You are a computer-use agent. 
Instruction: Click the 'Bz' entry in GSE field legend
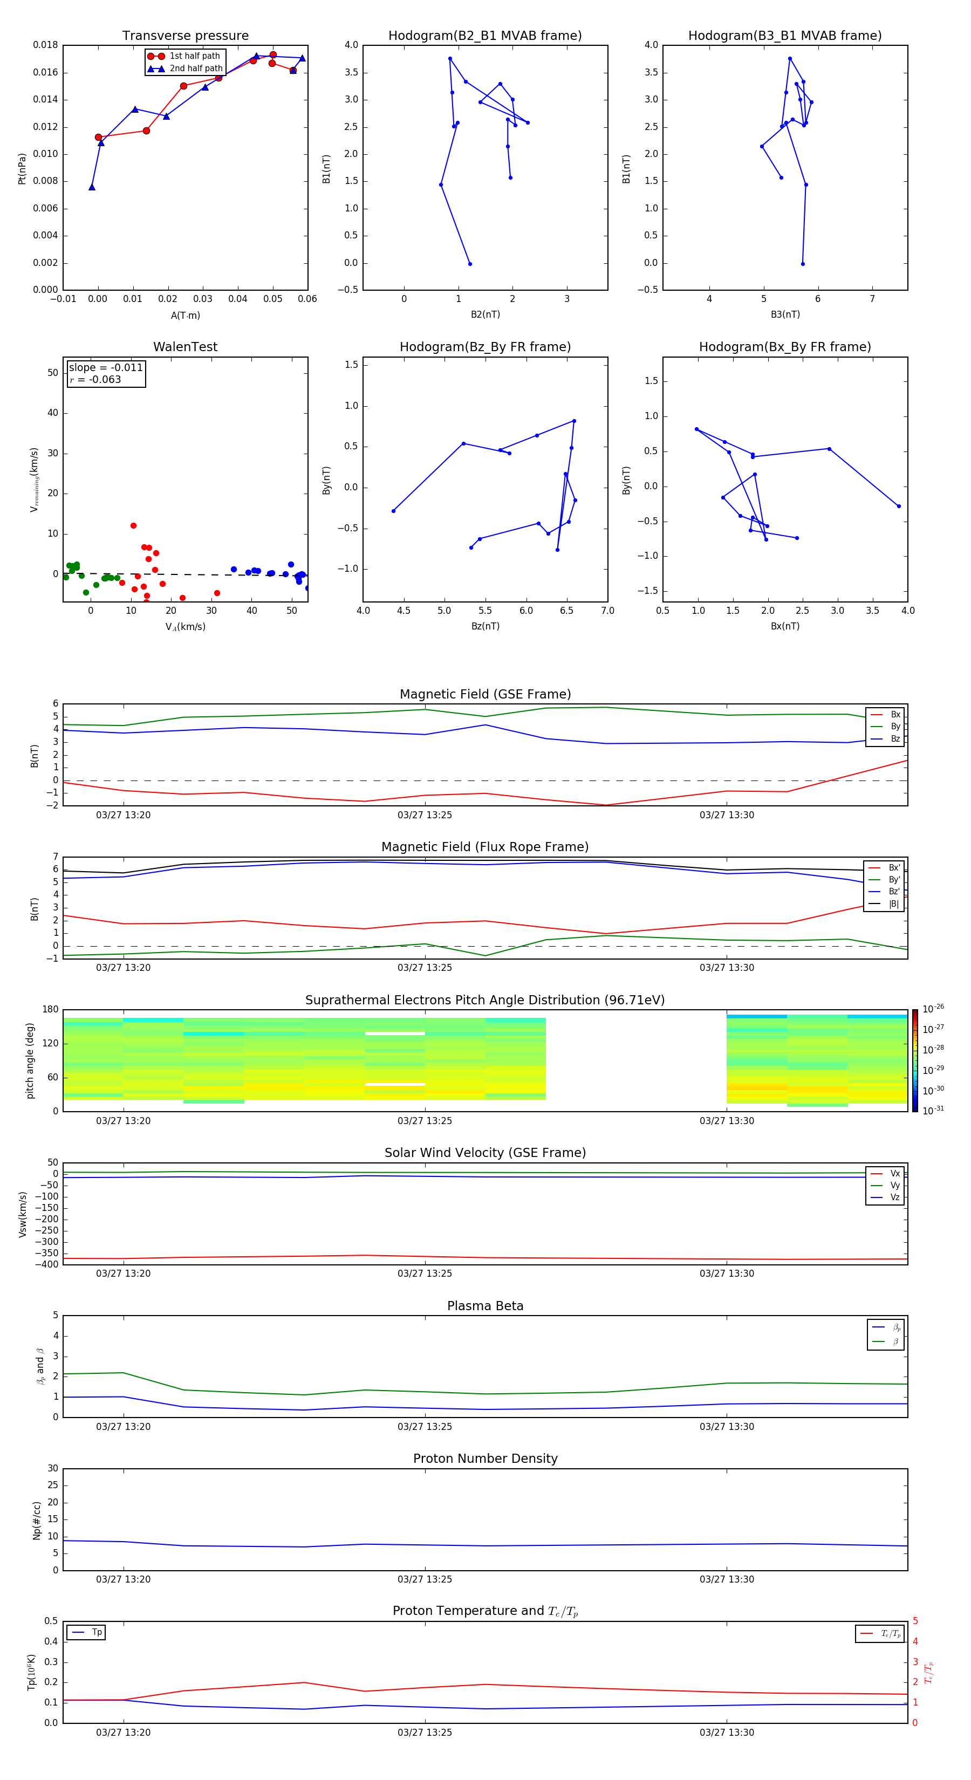click(x=886, y=738)
